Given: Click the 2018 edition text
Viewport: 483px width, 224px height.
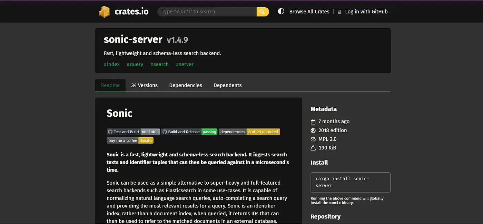Looking at the screenshot, I should pyautogui.click(x=333, y=130).
